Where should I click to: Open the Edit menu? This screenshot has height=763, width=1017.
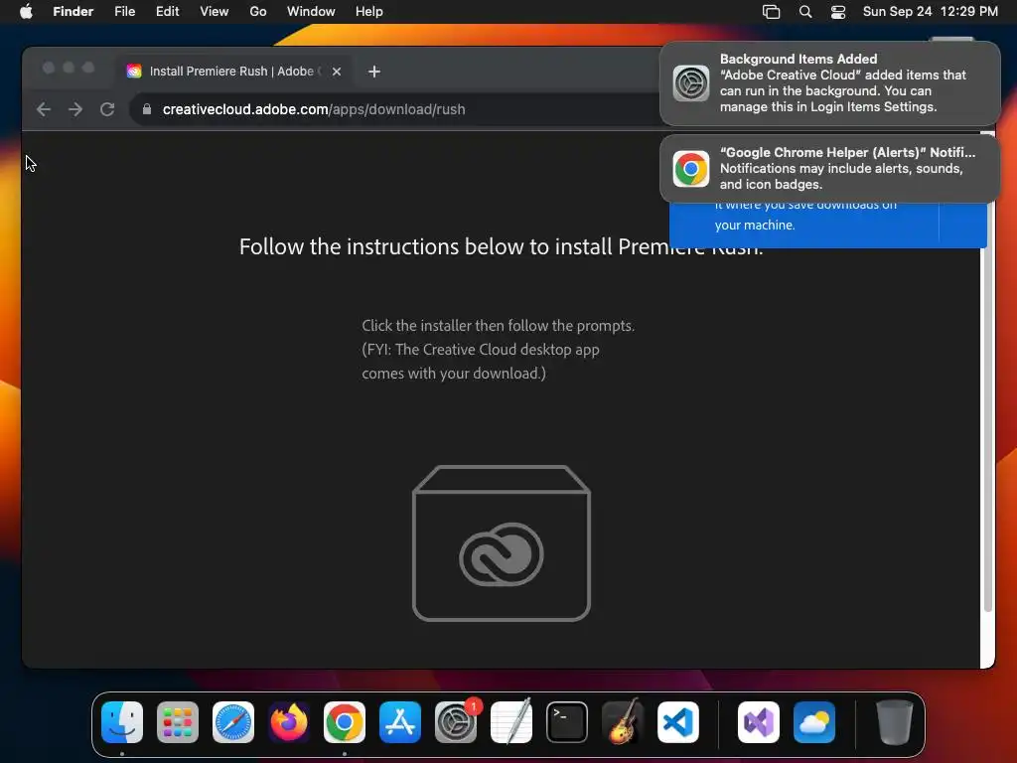point(167,12)
